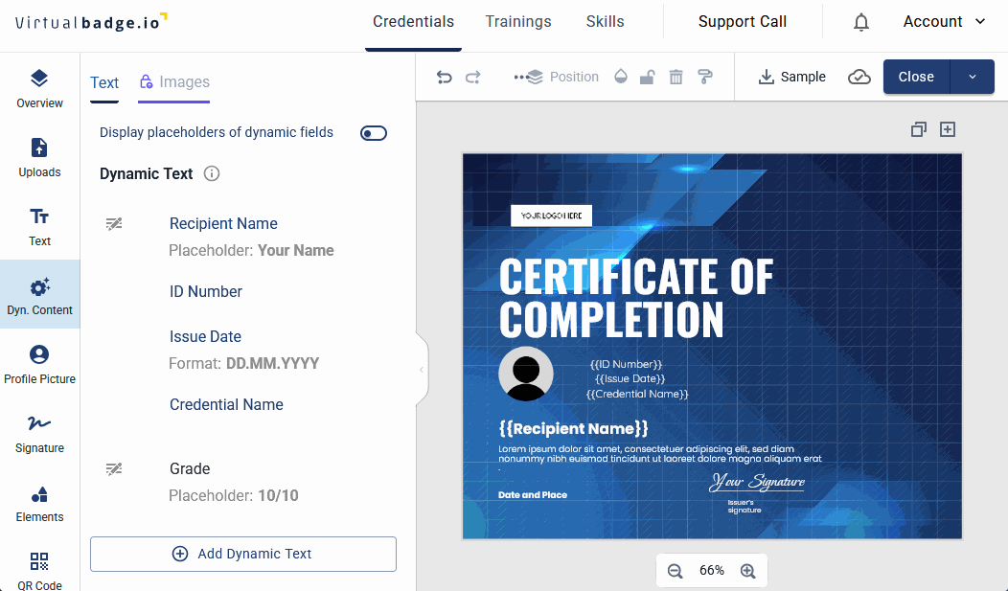
Task: Toggle display placeholders of dynamic fields
Action: coord(374,133)
